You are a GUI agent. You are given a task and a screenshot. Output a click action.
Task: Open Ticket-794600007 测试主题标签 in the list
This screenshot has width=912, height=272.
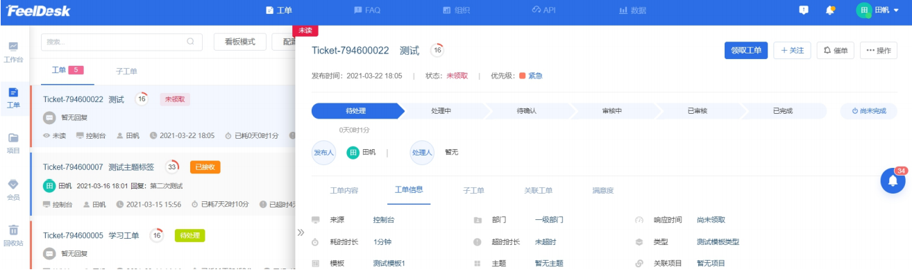pyautogui.click(x=98, y=167)
